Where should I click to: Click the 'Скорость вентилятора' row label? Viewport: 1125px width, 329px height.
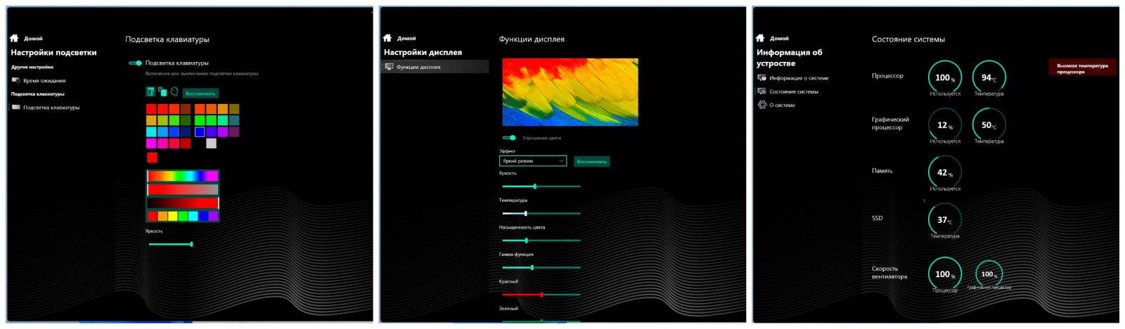point(889,273)
